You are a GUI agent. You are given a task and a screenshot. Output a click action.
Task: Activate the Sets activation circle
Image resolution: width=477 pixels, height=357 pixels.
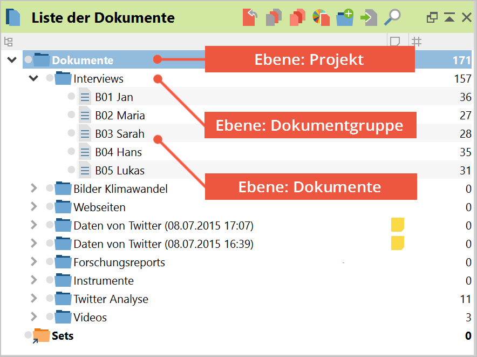point(28,335)
